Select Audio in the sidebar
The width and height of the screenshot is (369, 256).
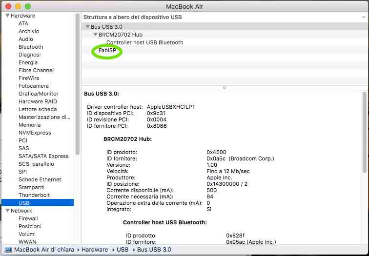pos(26,39)
